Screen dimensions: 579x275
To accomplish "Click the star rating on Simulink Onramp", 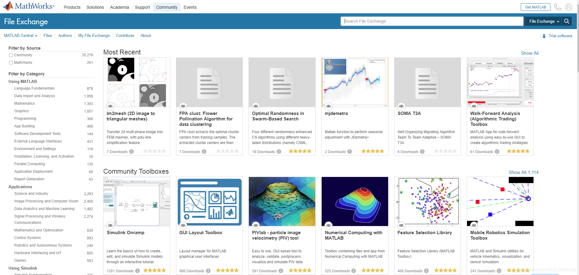I will [154, 270].
